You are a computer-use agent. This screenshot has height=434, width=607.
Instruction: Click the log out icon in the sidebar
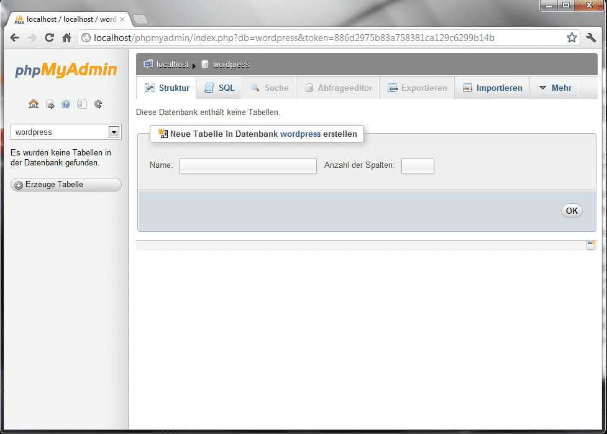click(x=50, y=104)
